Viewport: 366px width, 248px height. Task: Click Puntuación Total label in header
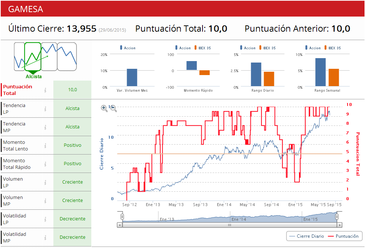tap(170, 29)
